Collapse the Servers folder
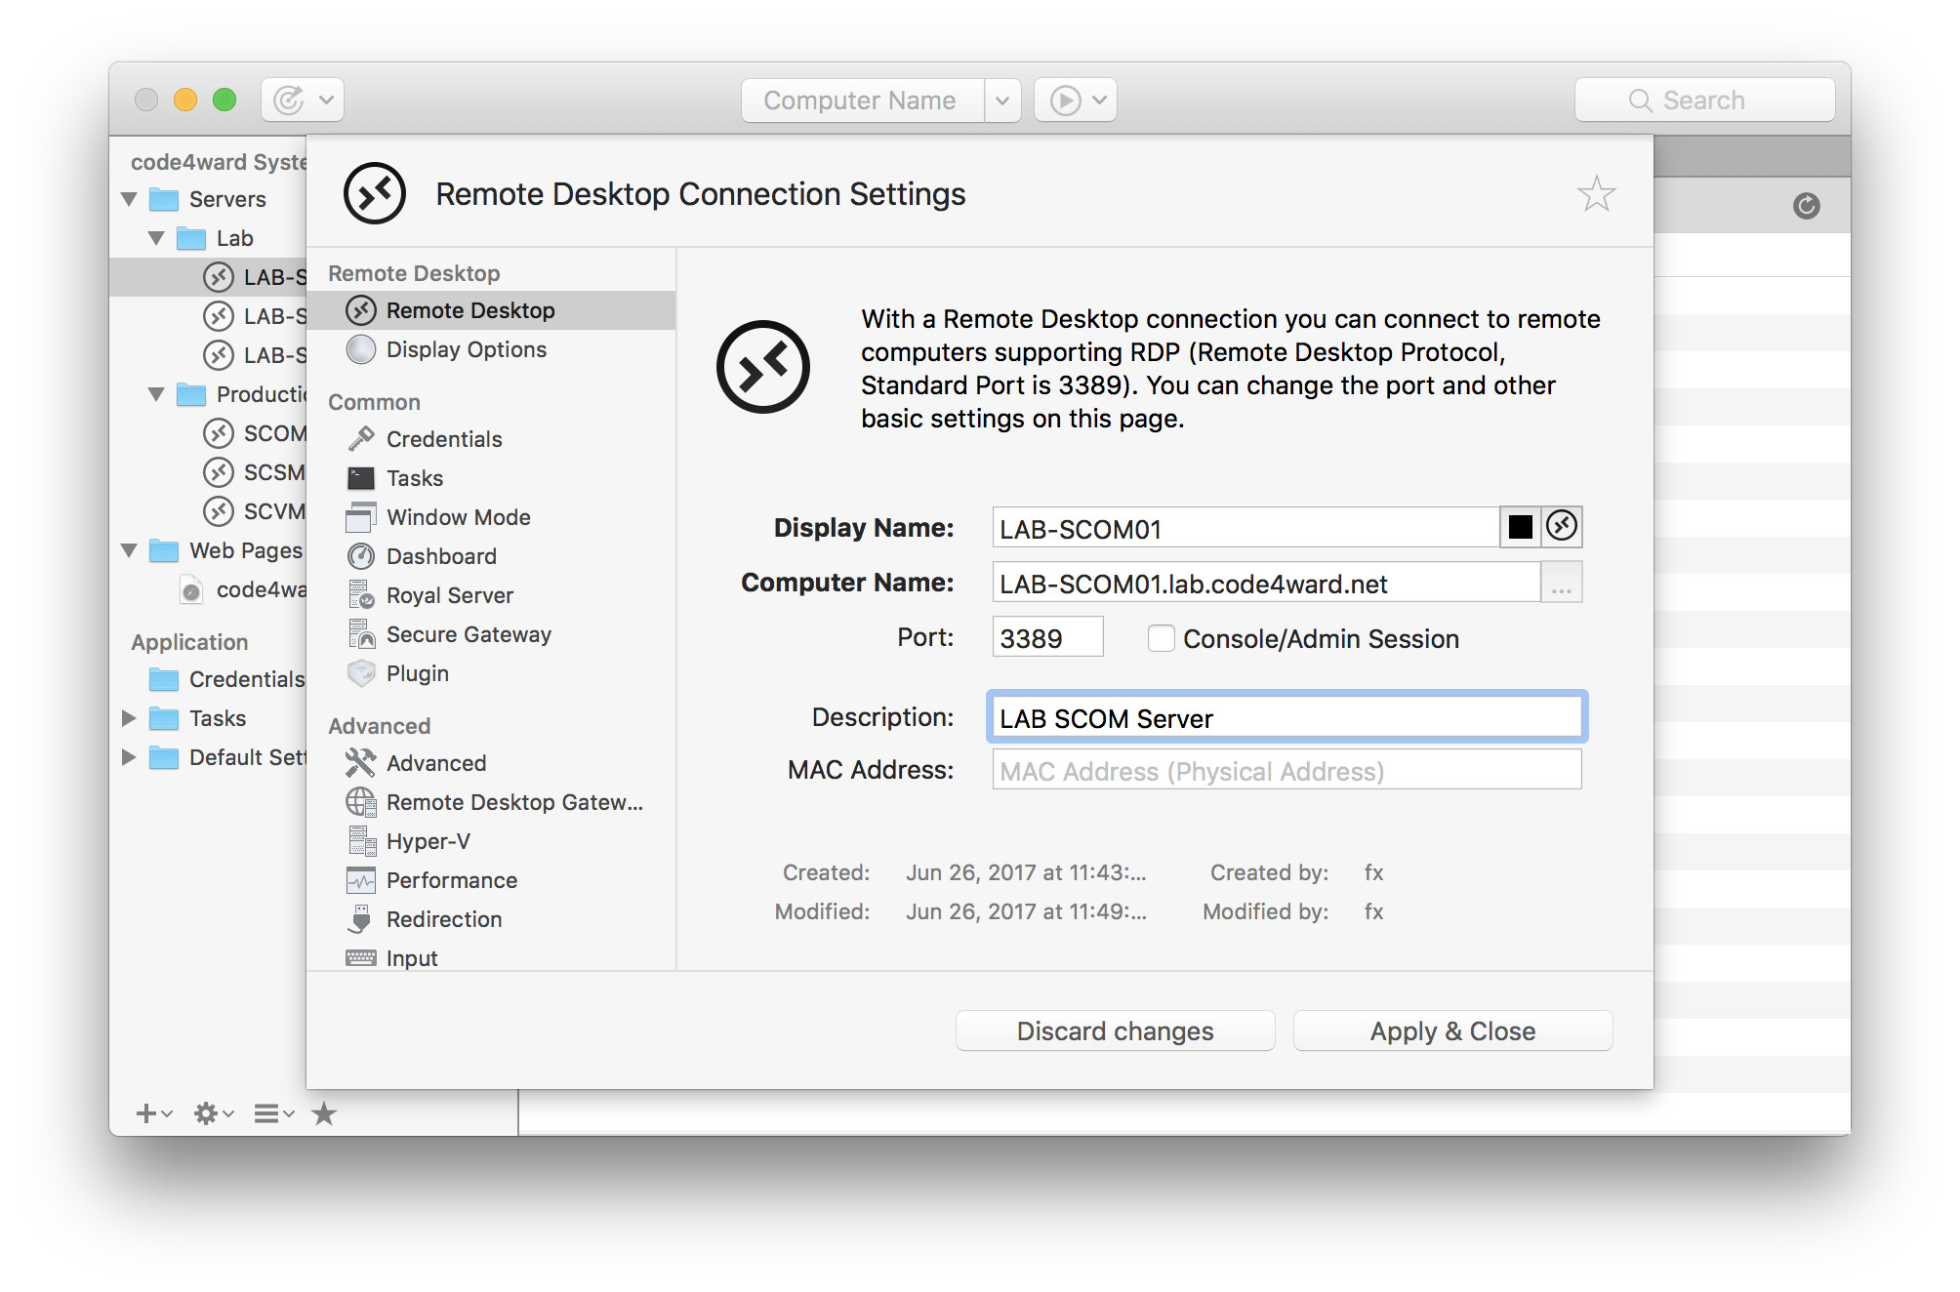The width and height of the screenshot is (1960, 1292). click(x=129, y=199)
